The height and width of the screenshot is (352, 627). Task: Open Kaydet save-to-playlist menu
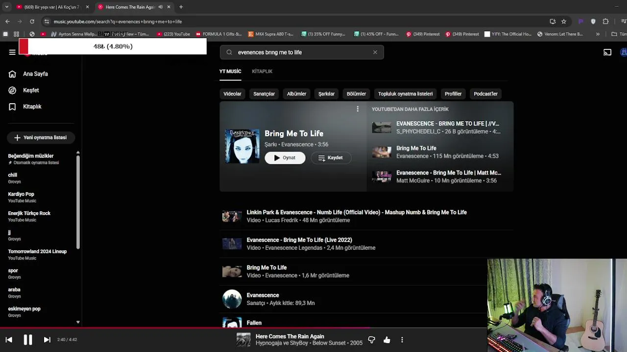pos(331,158)
